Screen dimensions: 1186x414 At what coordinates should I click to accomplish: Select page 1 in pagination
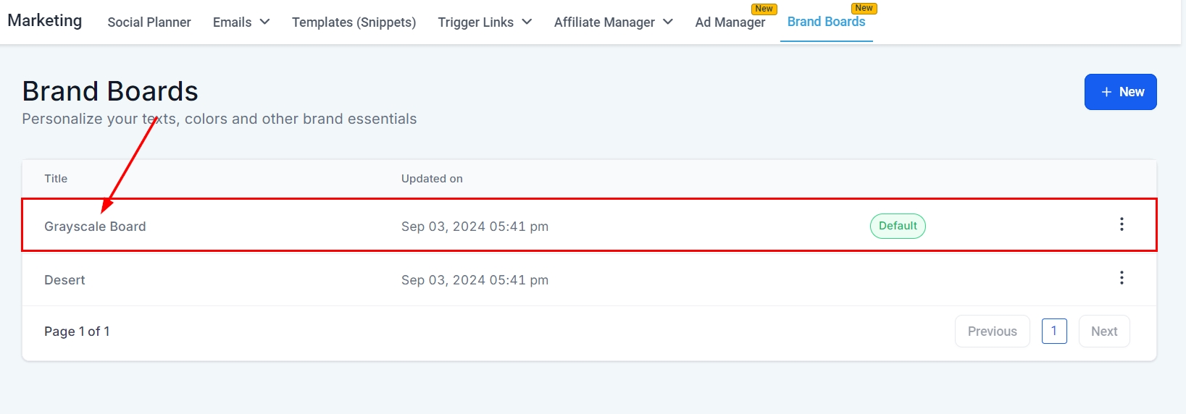[1054, 331]
